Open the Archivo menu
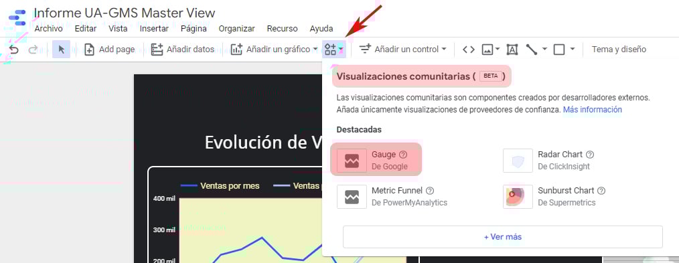 pos(48,29)
